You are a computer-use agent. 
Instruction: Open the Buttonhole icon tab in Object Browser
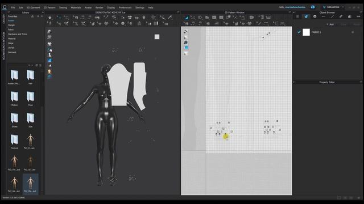pyautogui.click(x=324, y=16)
